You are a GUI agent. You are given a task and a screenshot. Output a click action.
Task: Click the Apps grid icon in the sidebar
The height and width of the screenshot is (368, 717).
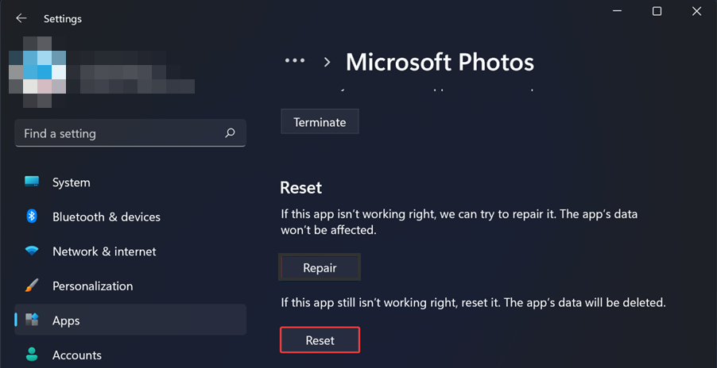pyautogui.click(x=32, y=320)
